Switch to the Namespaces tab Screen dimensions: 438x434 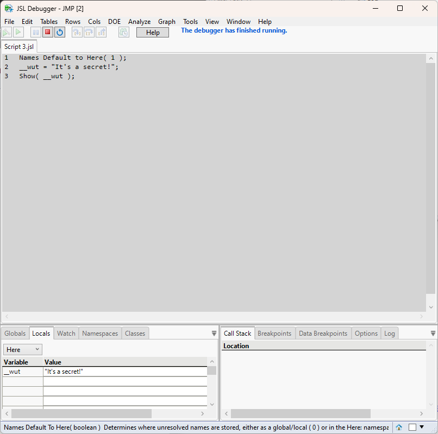[x=100, y=333]
